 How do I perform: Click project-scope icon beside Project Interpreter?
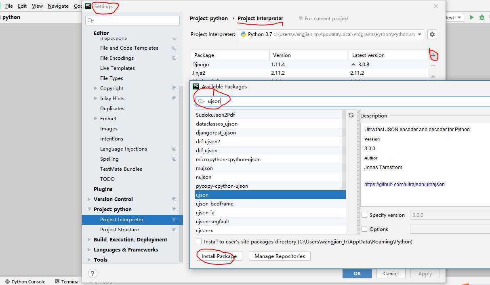(x=174, y=220)
